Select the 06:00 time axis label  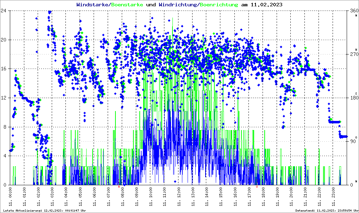point(94,198)
